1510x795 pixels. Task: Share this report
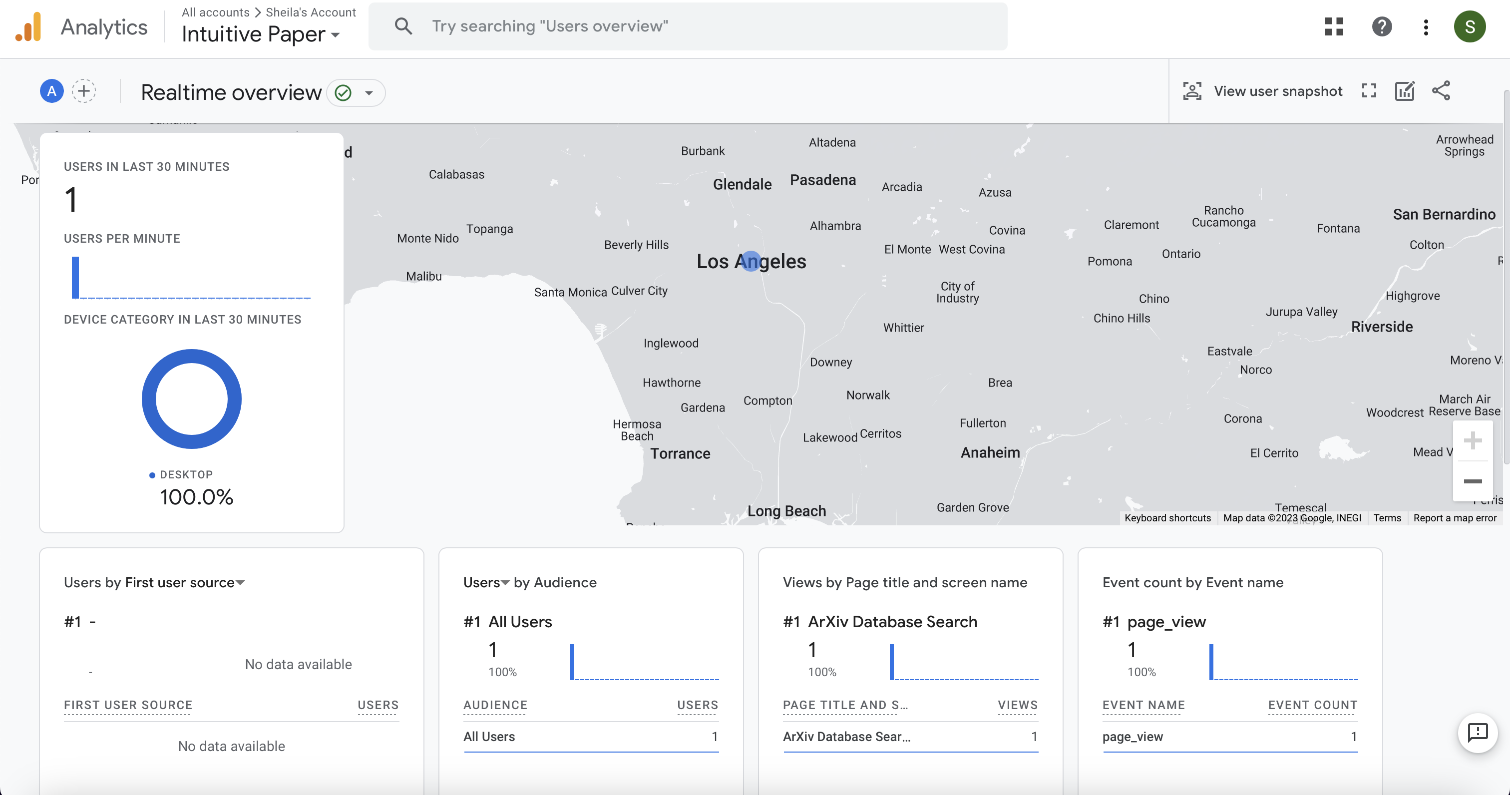click(1441, 91)
